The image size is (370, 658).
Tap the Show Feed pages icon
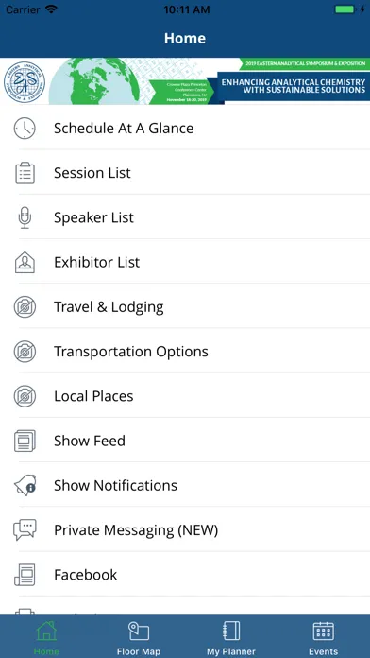[x=25, y=441]
